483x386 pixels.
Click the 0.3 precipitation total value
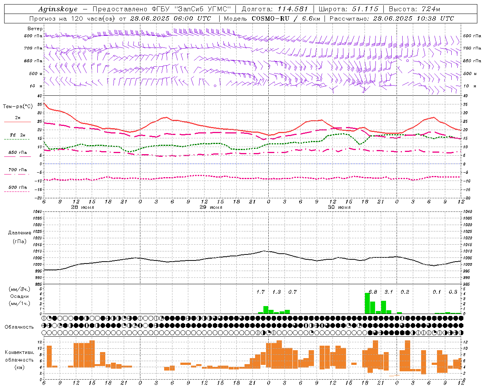coord(453,292)
